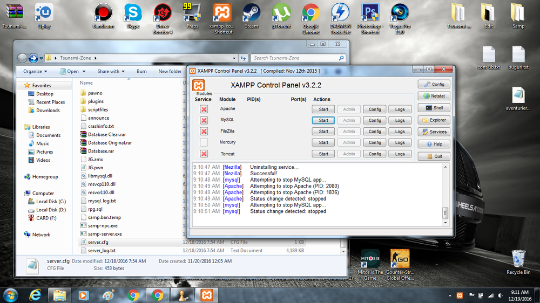The image size is (540, 303).
Task: Open Config for the FileZilla module
Action: point(375,131)
